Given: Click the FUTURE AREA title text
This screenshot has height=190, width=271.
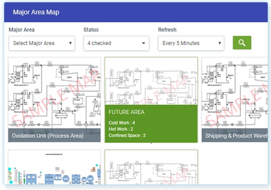Looking at the screenshot, I should pyautogui.click(x=126, y=112).
